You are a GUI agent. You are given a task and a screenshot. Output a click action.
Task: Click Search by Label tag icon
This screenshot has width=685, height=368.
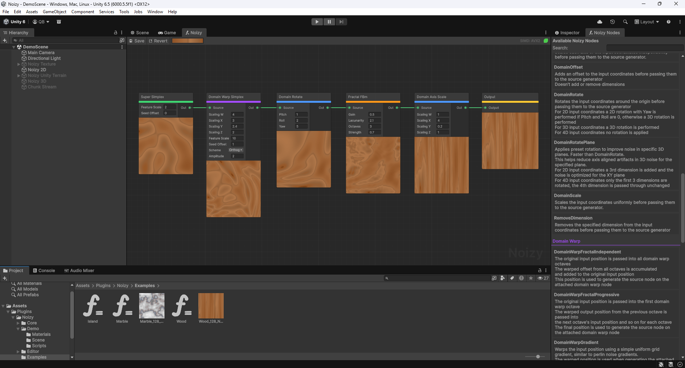[512, 278]
